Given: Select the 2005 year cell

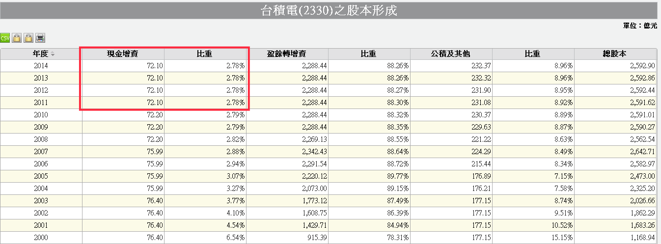Looking at the screenshot, I should click(41, 176).
